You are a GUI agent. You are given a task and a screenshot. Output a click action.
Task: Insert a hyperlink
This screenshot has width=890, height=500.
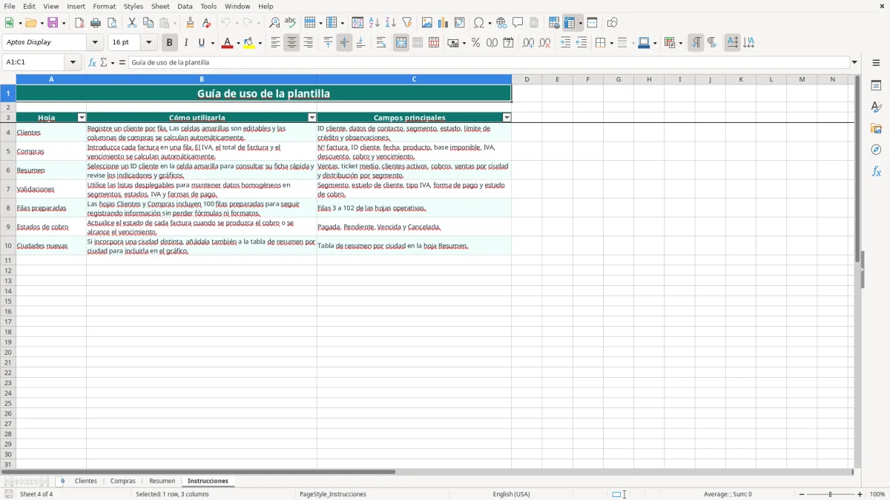(x=502, y=23)
